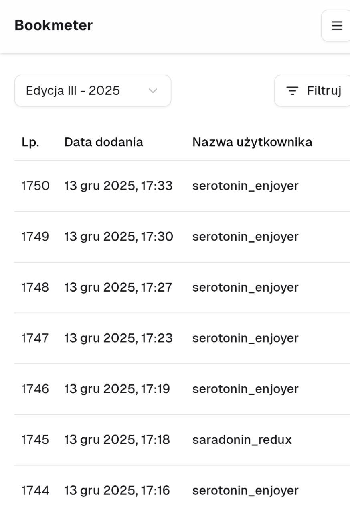Go to the Bookmeter home logo
350x514 pixels.
tap(54, 25)
